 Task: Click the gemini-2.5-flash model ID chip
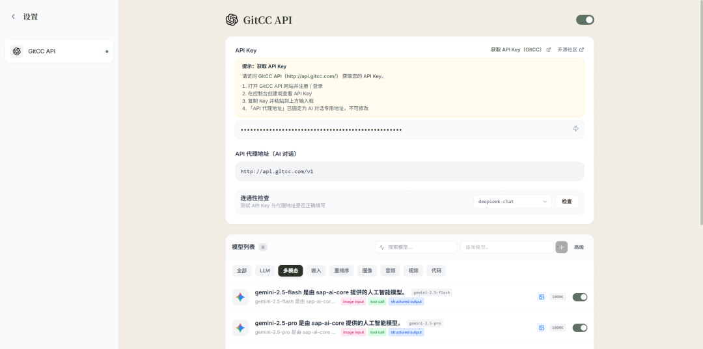coord(432,292)
